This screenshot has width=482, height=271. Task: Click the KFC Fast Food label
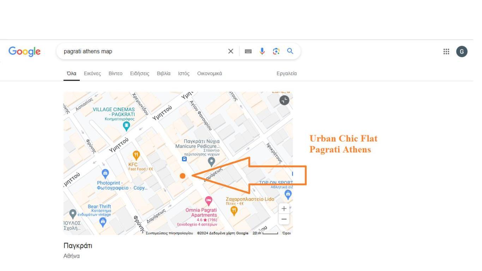pyautogui.click(x=141, y=167)
